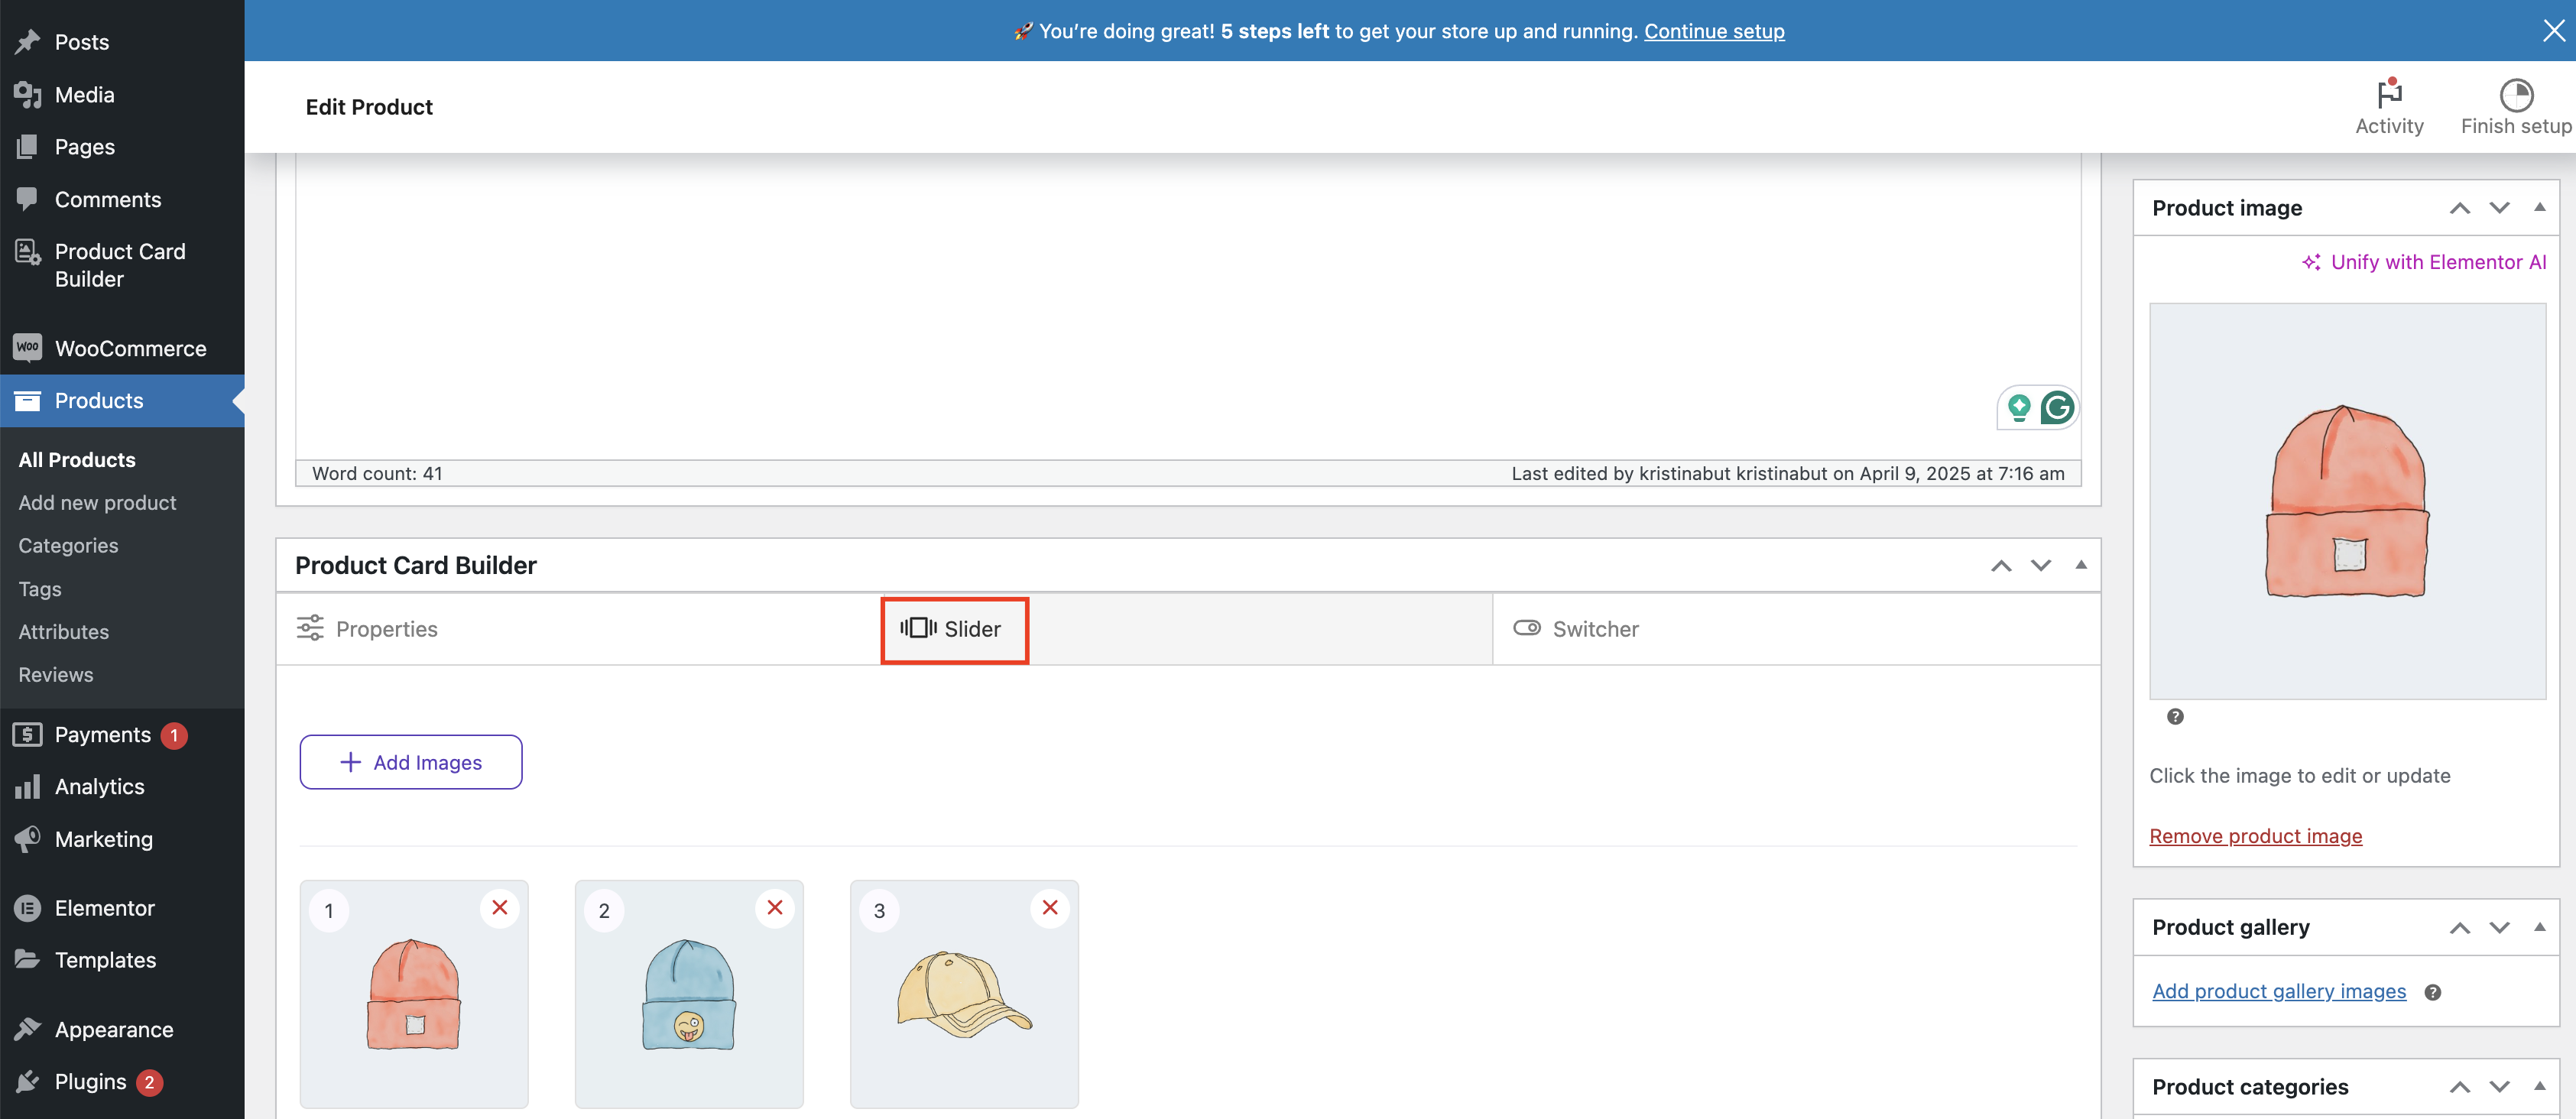Viewport: 2576px width, 1119px height.
Task: Open Add new product submenu item
Action: 97,502
